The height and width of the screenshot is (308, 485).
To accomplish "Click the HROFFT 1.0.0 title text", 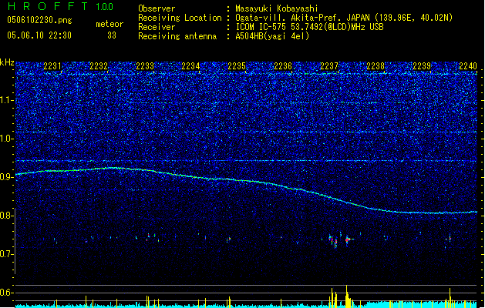I will click(61, 6).
